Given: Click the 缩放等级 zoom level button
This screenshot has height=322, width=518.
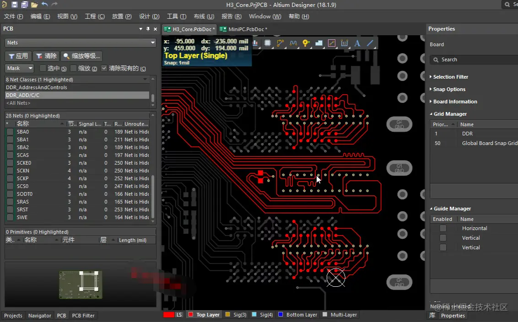Looking at the screenshot, I should tap(81, 56).
